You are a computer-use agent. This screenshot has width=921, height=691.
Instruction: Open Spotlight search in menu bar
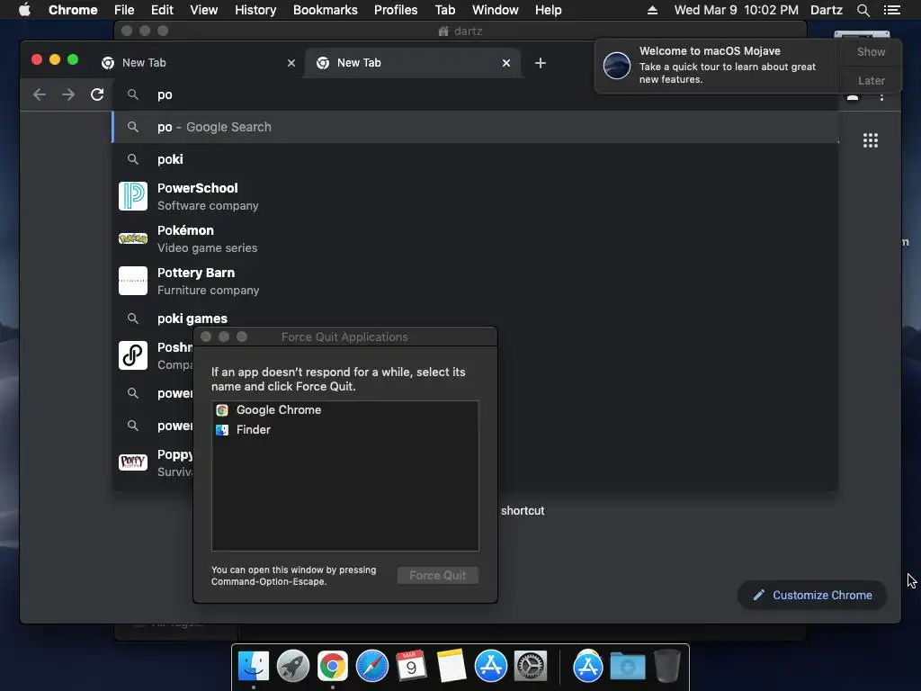tap(863, 10)
